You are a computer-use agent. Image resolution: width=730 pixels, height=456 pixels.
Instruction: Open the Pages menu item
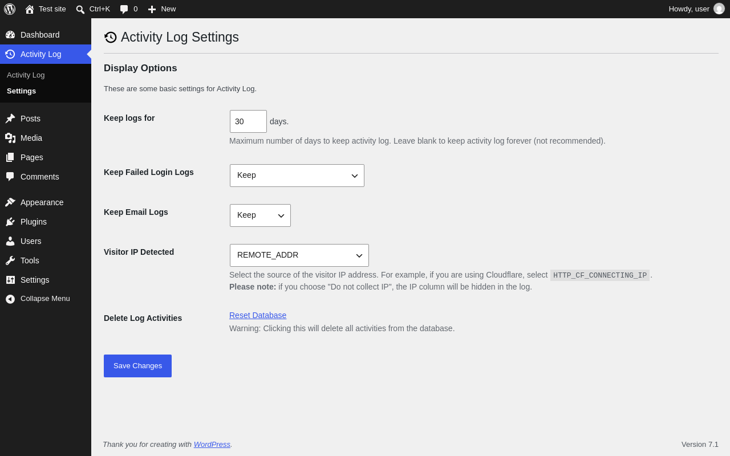coord(46,157)
